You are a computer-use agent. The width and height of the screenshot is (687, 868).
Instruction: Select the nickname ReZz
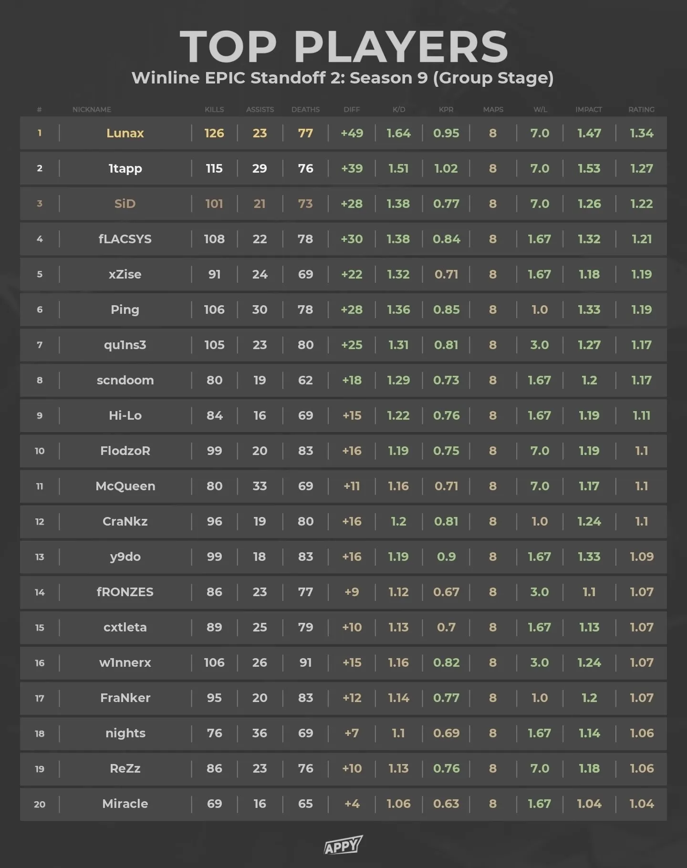[x=125, y=768]
